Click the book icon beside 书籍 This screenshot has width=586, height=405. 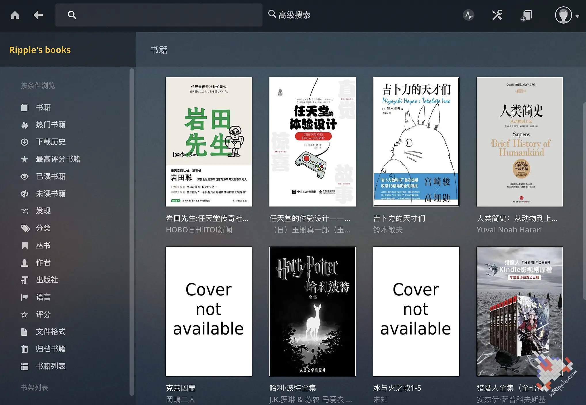click(x=25, y=107)
